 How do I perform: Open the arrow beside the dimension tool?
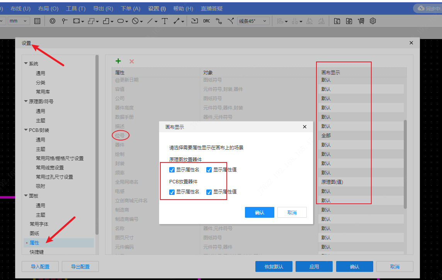[x=183, y=21]
